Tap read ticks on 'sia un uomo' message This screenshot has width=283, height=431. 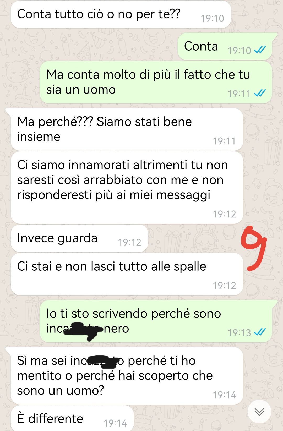260,93
